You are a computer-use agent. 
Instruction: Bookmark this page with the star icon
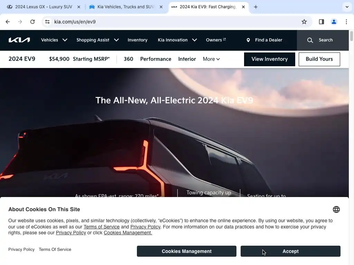pos(304,22)
